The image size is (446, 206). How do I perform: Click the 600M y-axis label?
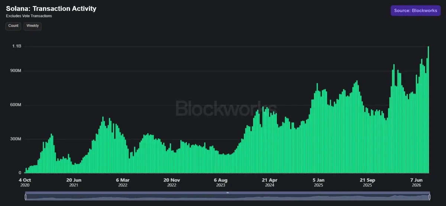click(16, 105)
